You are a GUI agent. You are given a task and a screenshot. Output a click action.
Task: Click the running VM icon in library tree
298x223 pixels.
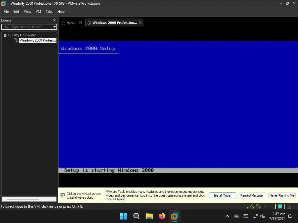click(x=16, y=40)
